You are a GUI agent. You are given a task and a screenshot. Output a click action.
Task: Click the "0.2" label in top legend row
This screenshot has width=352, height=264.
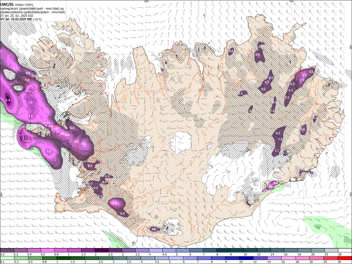pyautogui.click(x=2, y=254)
